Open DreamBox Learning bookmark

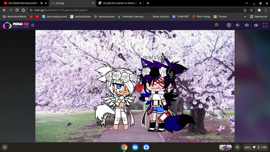click(131, 17)
